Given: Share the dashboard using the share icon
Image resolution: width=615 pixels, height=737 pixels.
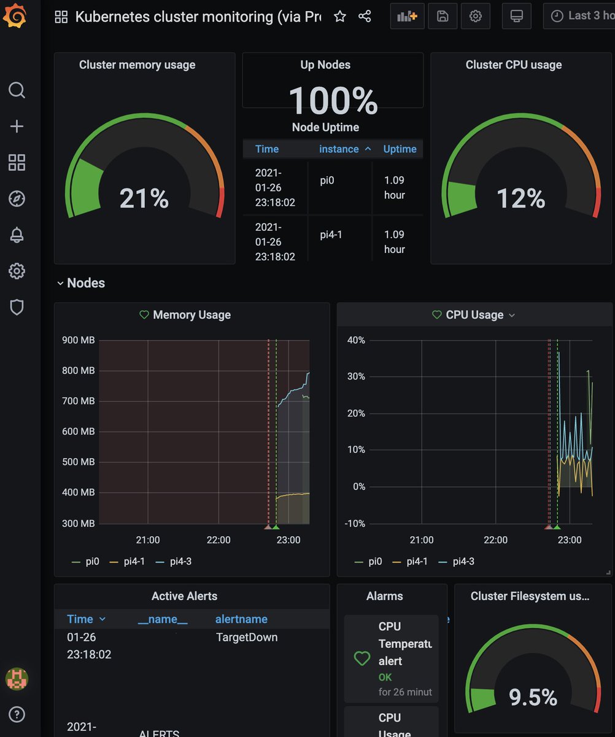Looking at the screenshot, I should pyautogui.click(x=365, y=17).
